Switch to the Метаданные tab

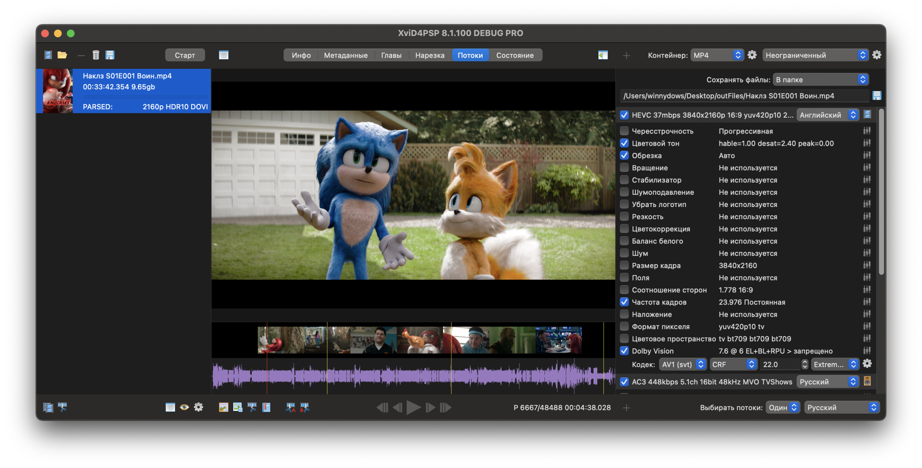346,55
